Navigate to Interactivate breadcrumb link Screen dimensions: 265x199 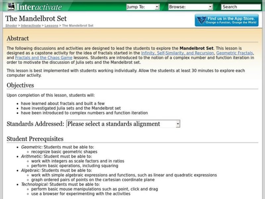pos(31,26)
